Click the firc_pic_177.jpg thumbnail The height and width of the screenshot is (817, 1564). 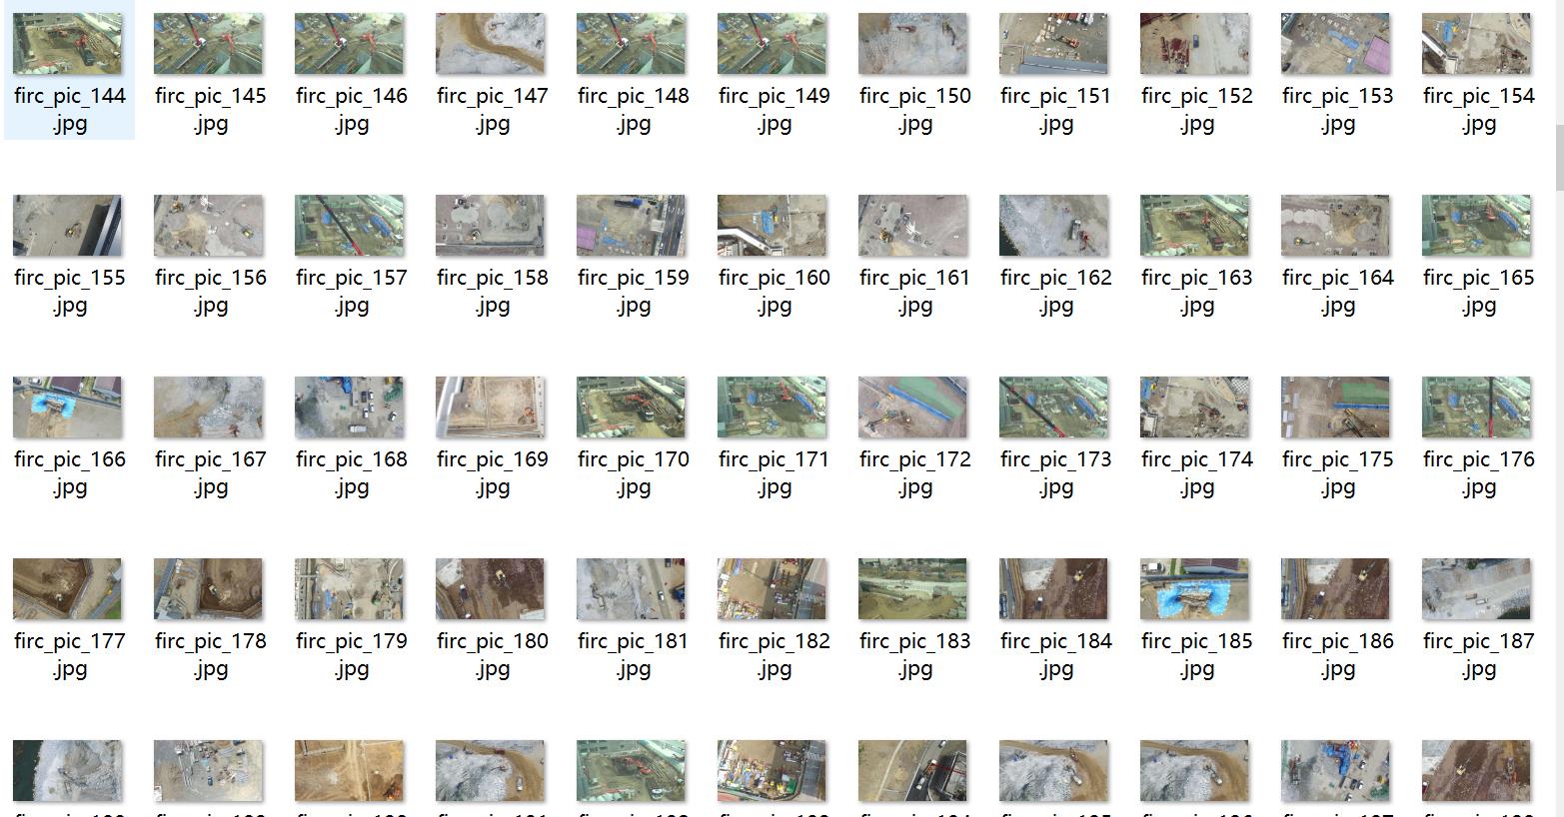click(x=67, y=588)
